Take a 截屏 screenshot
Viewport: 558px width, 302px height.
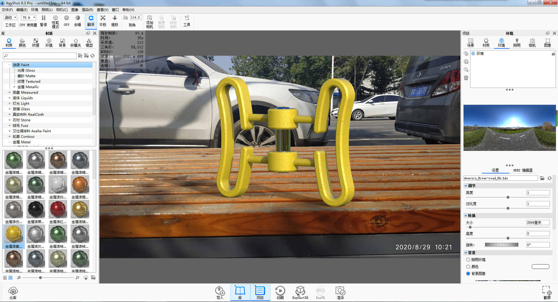click(x=547, y=293)
